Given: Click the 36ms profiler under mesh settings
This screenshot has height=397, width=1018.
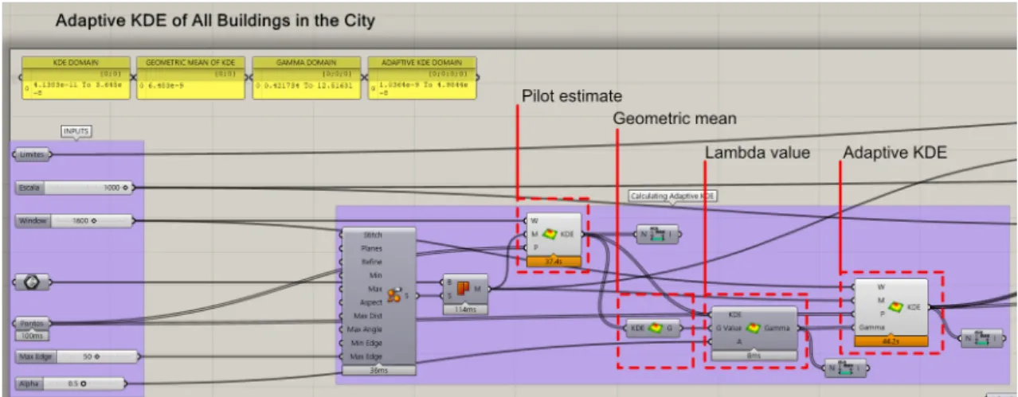Looking at the screenshot, I should [x=378, y=370].
